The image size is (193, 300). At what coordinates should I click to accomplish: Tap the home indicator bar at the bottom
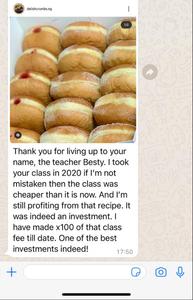tap(96, 294)
